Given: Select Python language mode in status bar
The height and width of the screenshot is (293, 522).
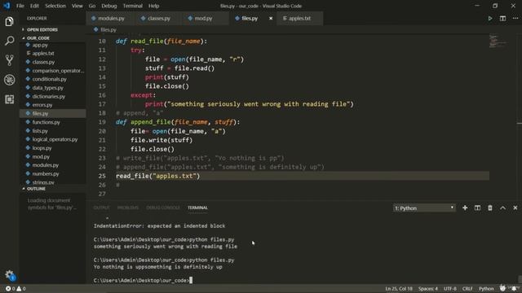Looking at the screenshot, I should (x=486, y=289).
